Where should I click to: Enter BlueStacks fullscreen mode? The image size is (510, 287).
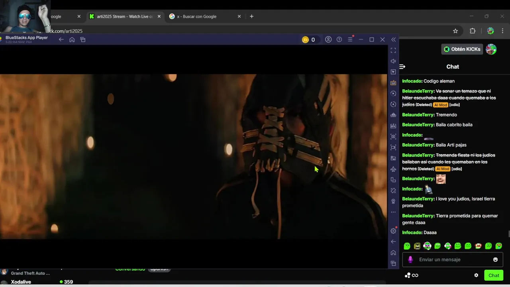point(393,50)
